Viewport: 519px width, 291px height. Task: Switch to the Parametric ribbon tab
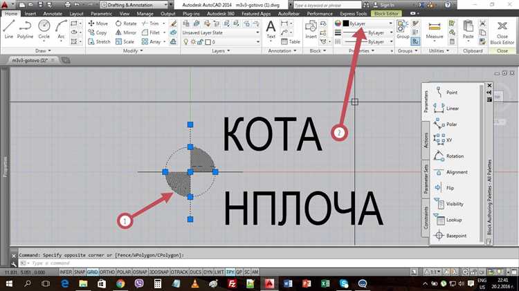coord(101,14)
